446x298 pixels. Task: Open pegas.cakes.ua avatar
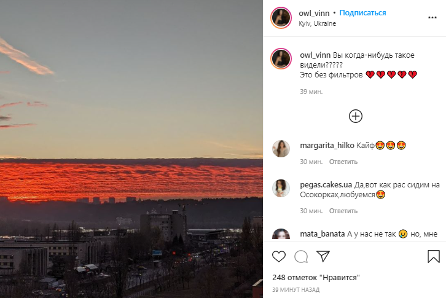coord(281,188)
